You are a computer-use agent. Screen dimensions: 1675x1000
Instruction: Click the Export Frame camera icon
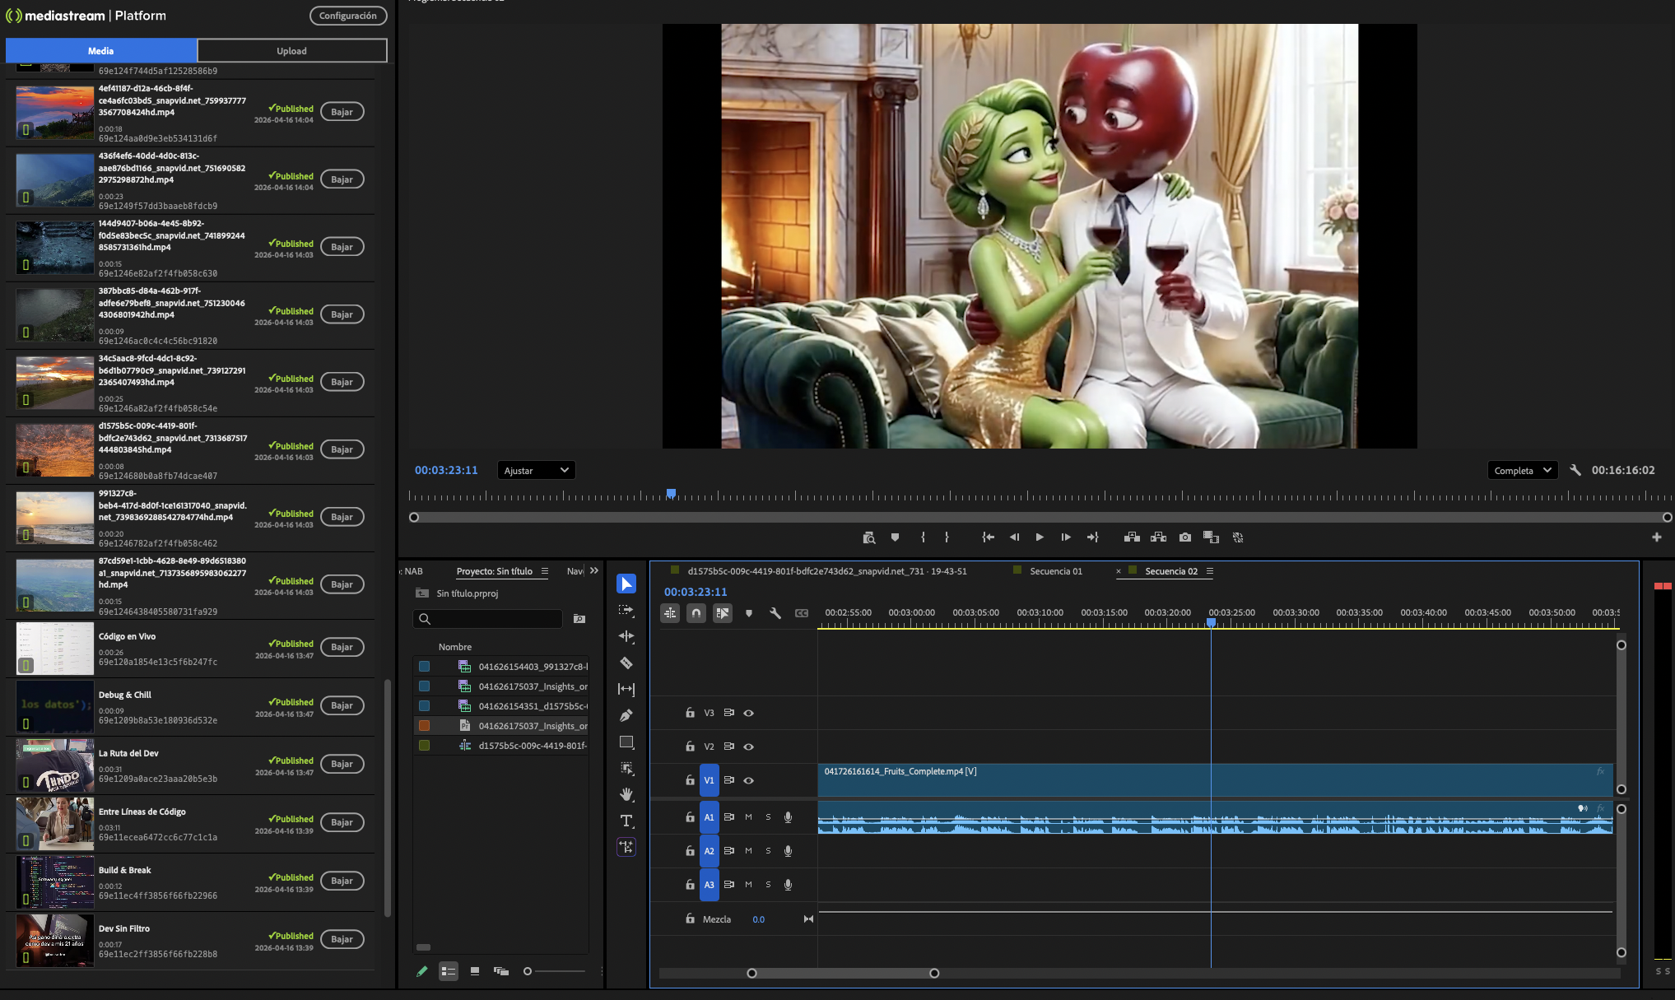pos(1184,537)
